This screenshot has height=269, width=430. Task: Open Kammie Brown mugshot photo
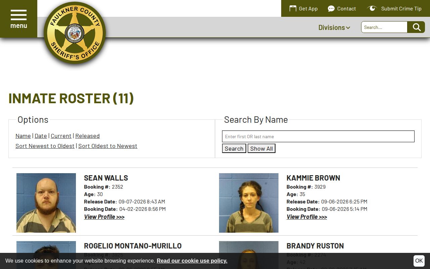point(249,203)
